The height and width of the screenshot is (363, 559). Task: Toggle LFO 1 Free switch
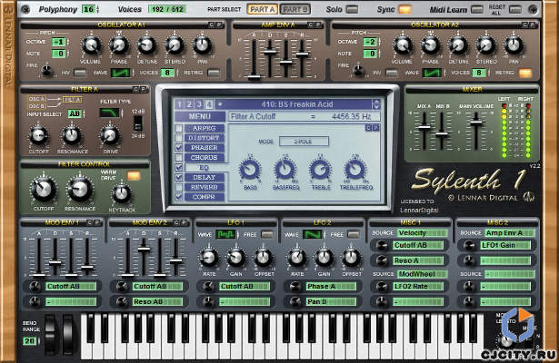(267, 234)
